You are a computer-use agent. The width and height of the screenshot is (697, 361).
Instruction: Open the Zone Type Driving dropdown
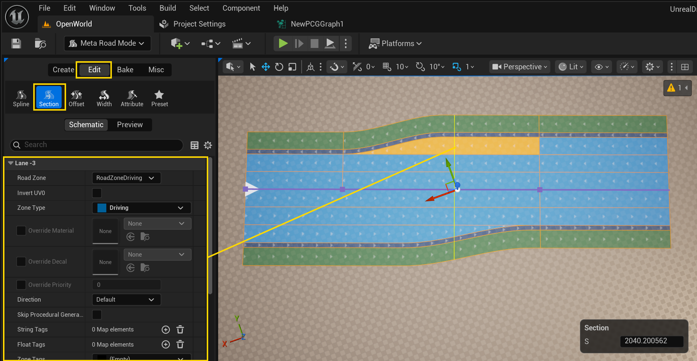pyautogui.click(x=141, y=208)
